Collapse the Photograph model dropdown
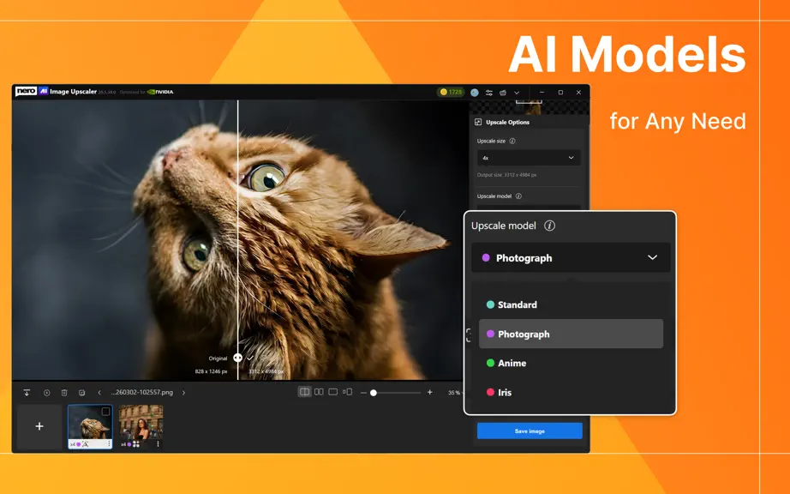790x494 pixels. pyautogui.click(x=571, y=258)
